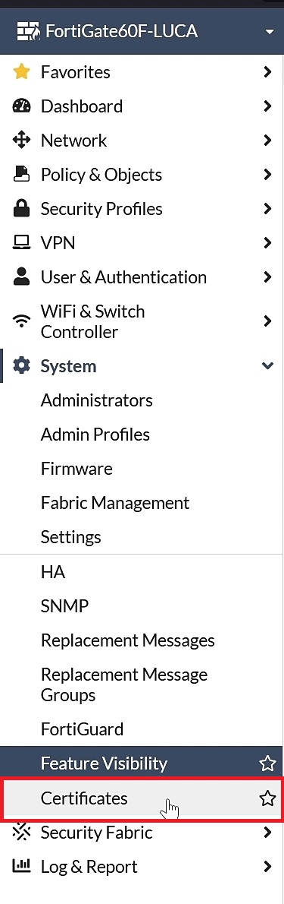Image resolution: width=284 pixels, height=904 pixels.
Task: Expand the Security Fabric submenu arrow
Action: tap(267, 832)
